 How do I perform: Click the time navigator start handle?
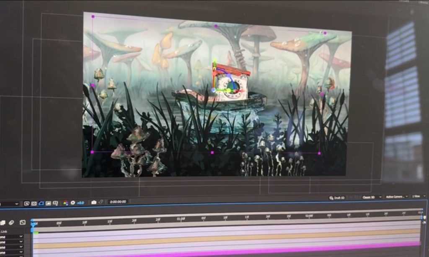pyautogui.click(x=33, y=220)
